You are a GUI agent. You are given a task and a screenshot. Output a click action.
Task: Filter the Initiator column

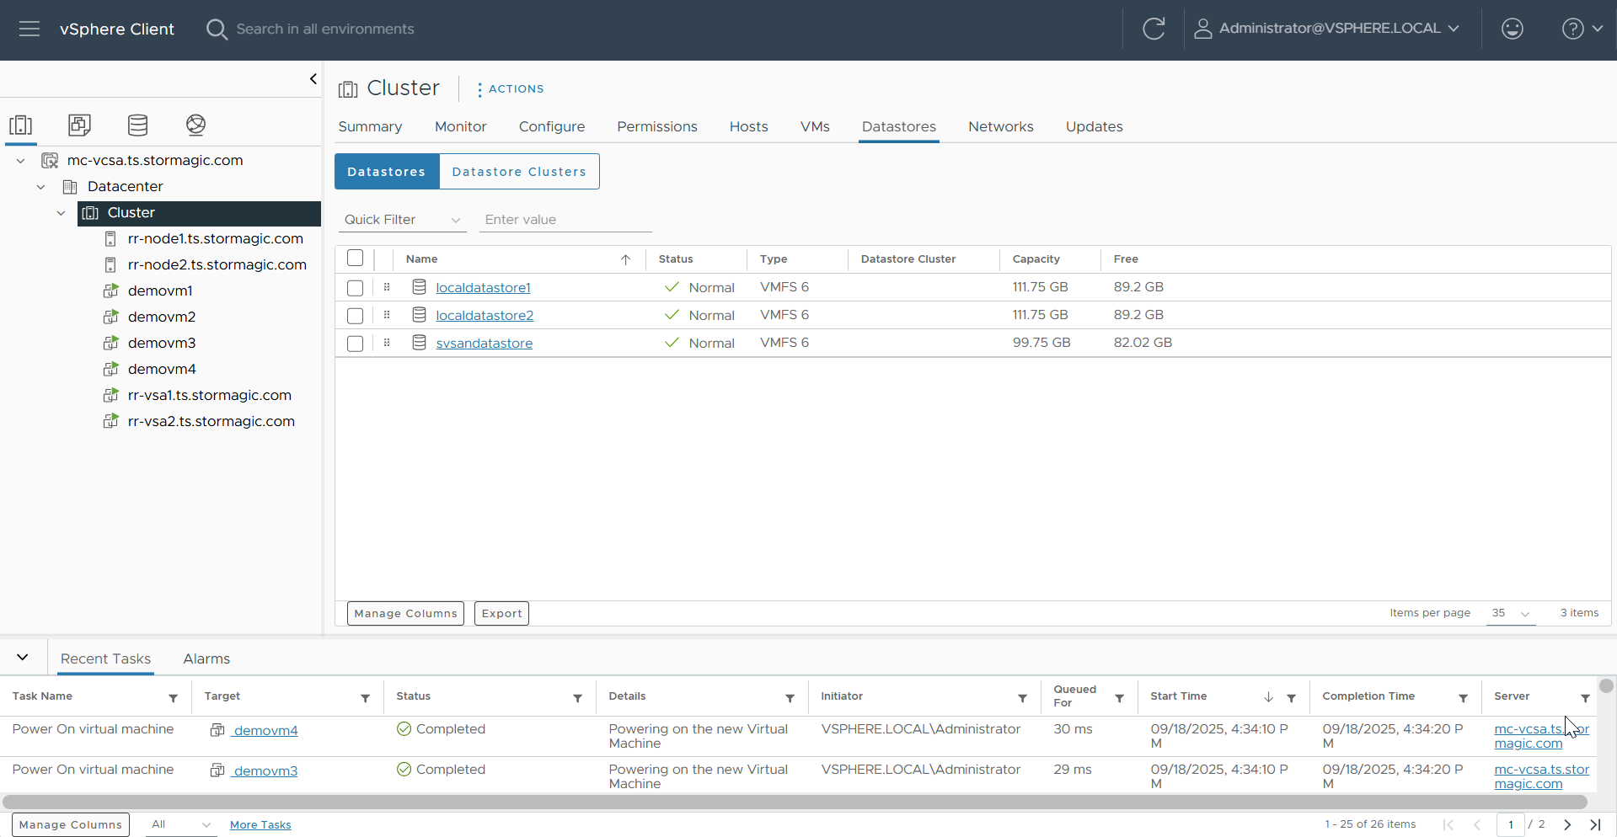(x=1022, y=698)
